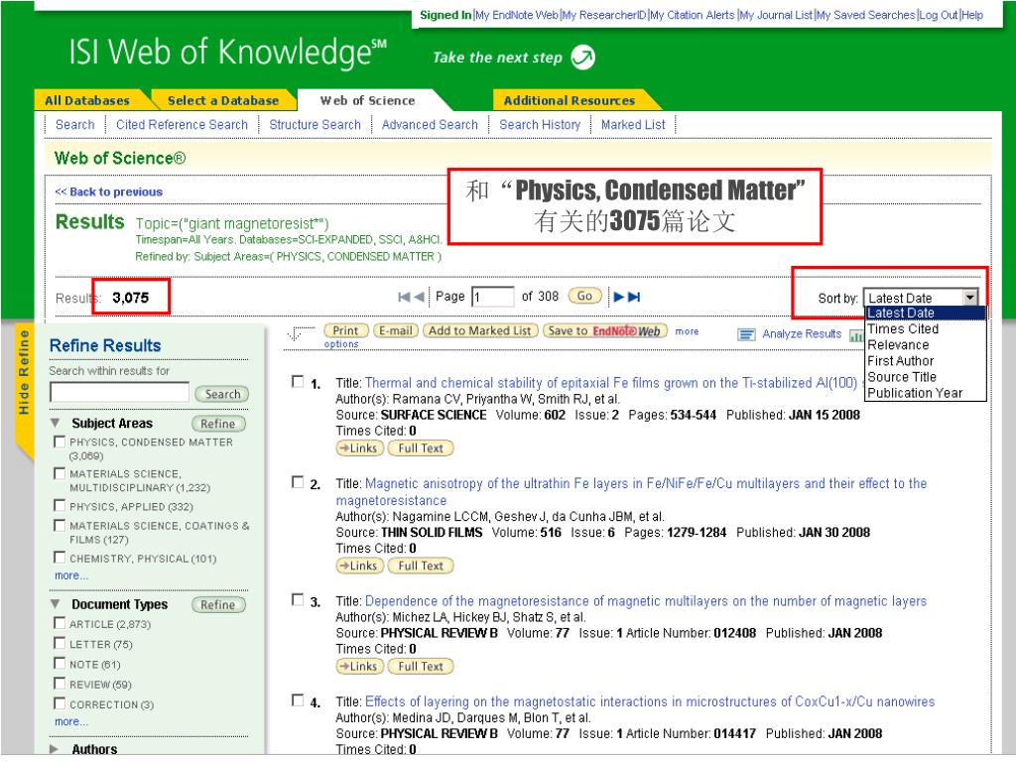The image size is (1016, 762).
Task: Check the PHYSICS, APPLIED subject area
Action: coord(60,505)
